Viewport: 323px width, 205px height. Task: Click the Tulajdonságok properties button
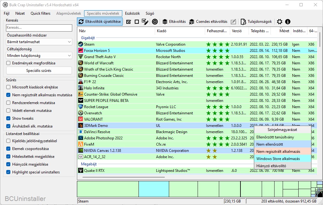coord(256,22)
